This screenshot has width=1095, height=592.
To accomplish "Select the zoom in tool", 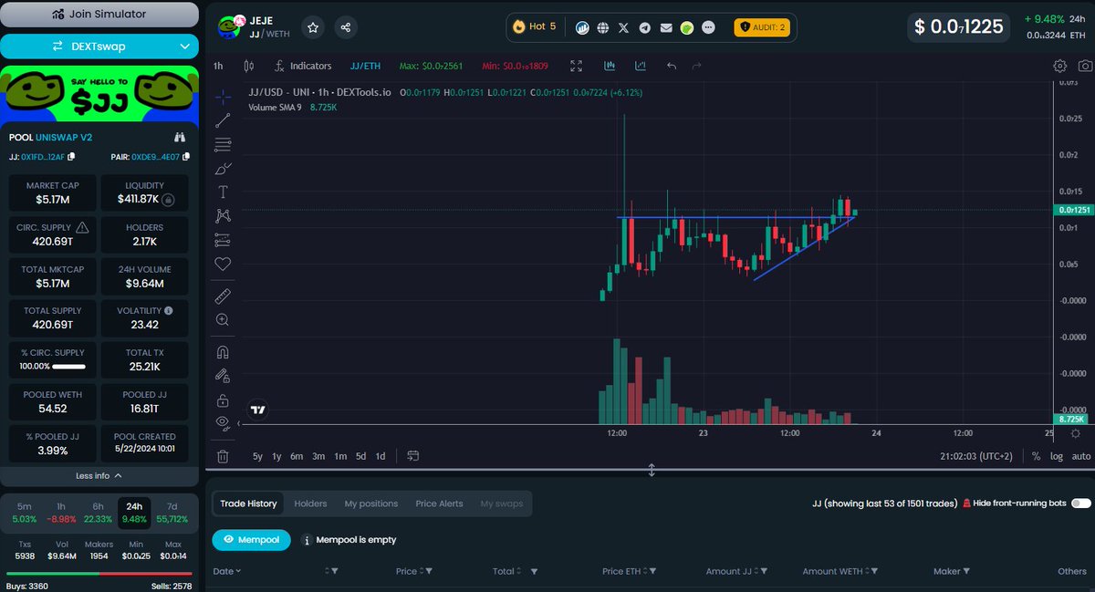I will pos(223,320).
